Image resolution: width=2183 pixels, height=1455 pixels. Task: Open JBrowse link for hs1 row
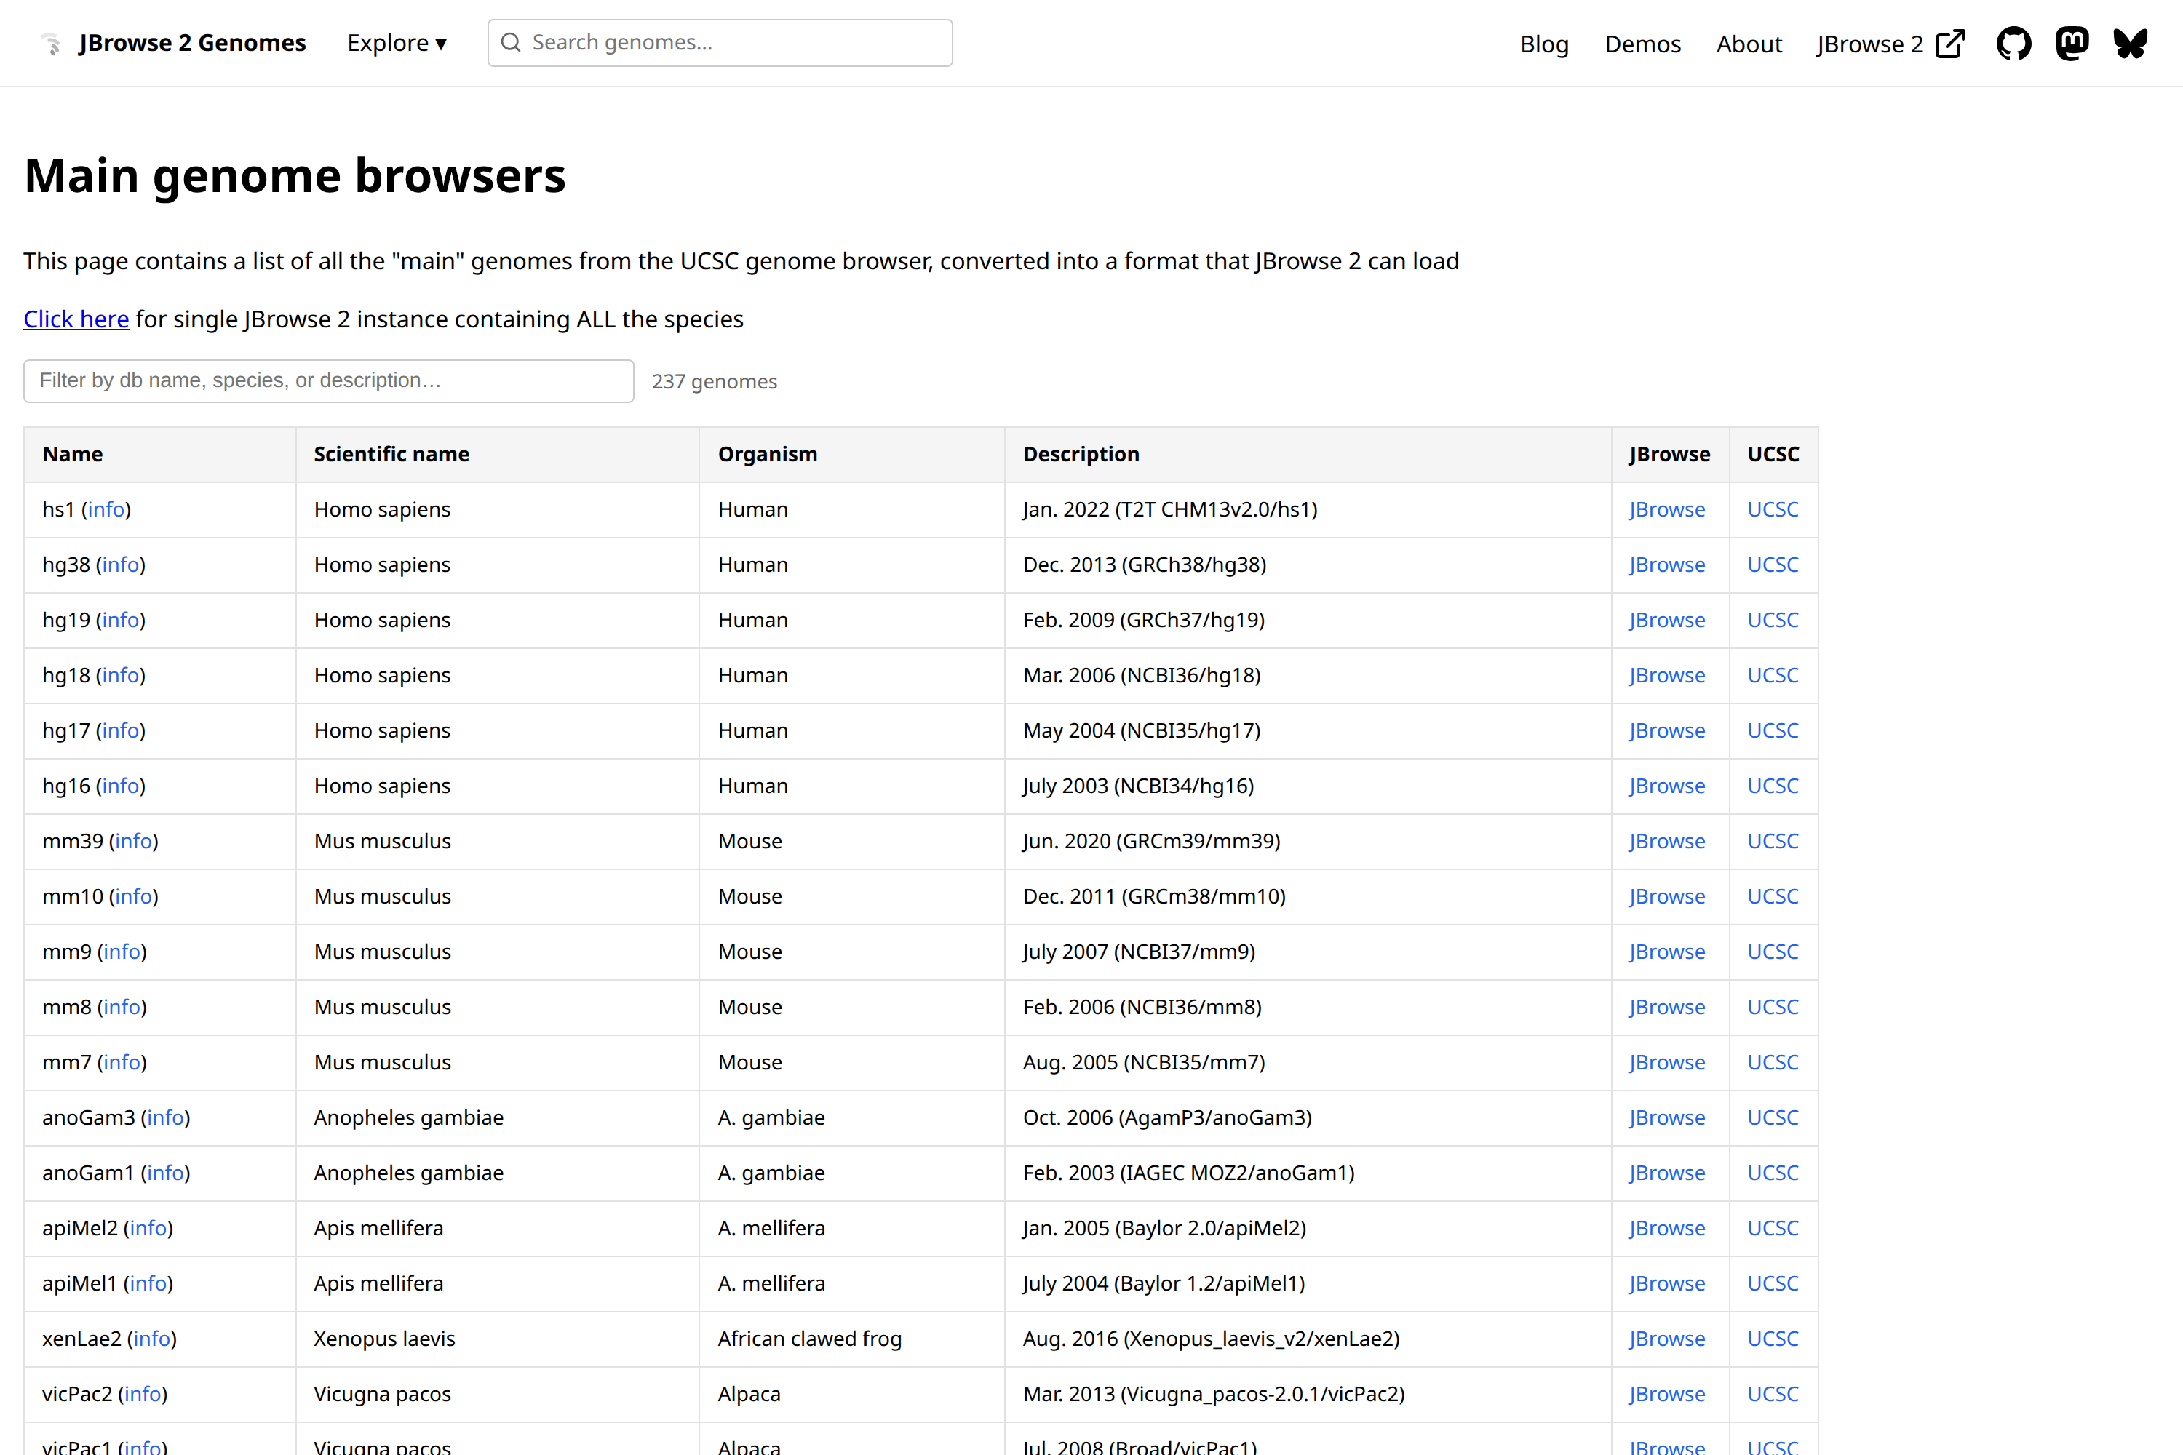(x=1667, y=509)
